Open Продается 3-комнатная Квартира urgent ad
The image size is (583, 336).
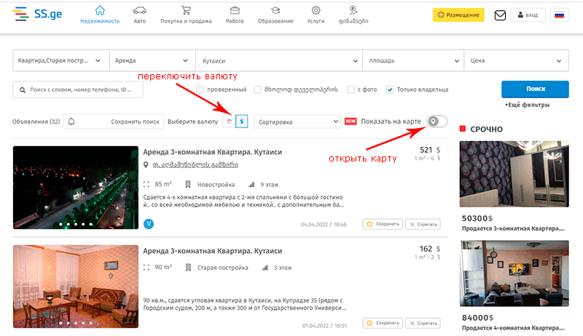(x=513, y=228)
